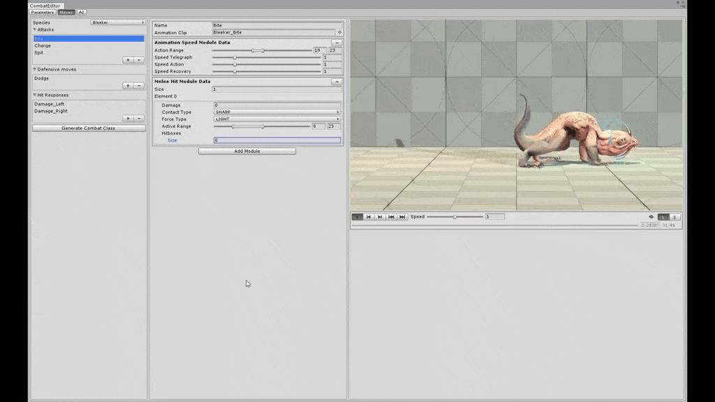Open the Species dropdown
The width and height of the screenshot is (715, 402).
118,22
